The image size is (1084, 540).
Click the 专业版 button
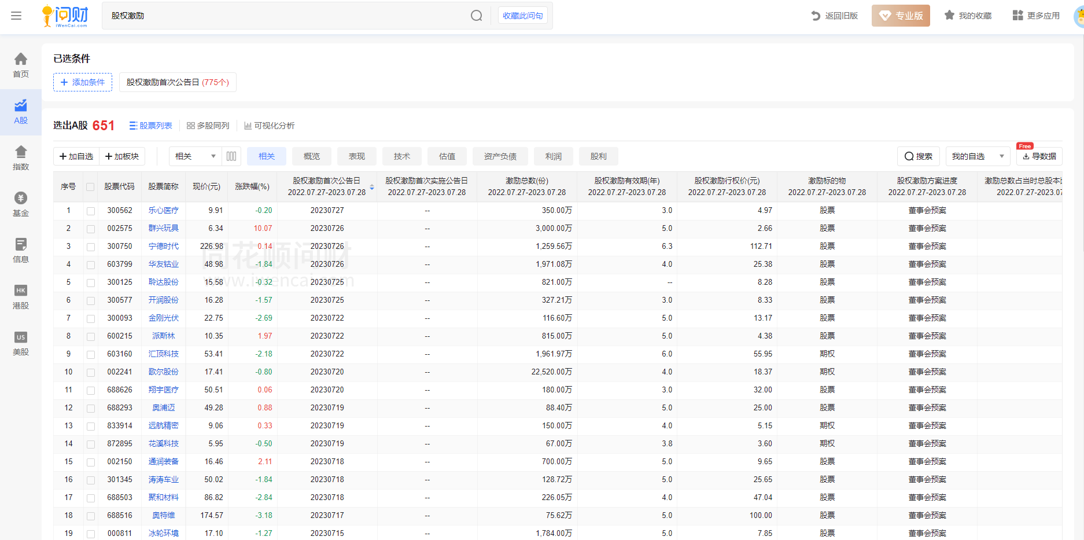(x=901, y=16)
